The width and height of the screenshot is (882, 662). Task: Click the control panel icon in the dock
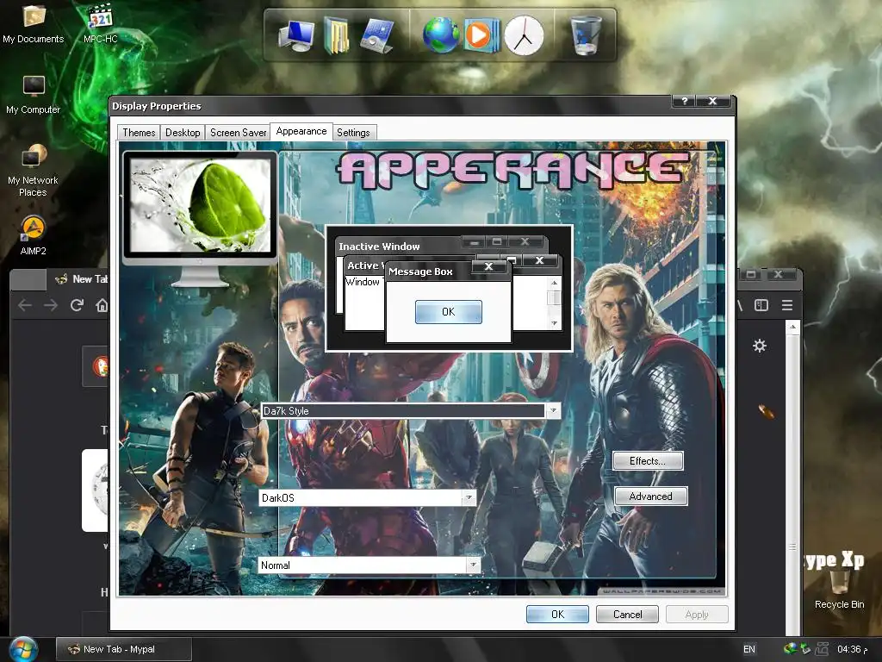point(376,36)
